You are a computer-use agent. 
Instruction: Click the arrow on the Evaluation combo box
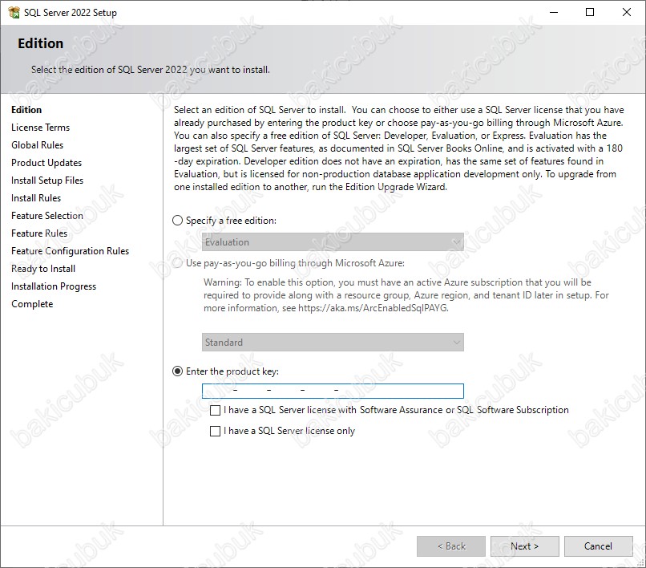pos(457,242)
